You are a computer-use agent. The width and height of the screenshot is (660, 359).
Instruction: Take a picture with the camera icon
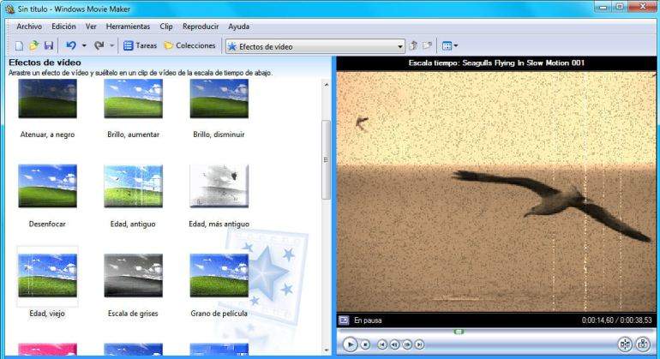coord(643,344)
